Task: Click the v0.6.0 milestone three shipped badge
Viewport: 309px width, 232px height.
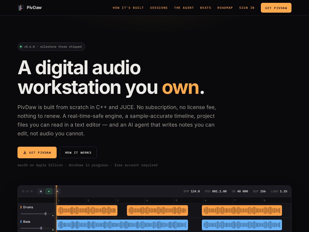Action: [x=51, y=47]
